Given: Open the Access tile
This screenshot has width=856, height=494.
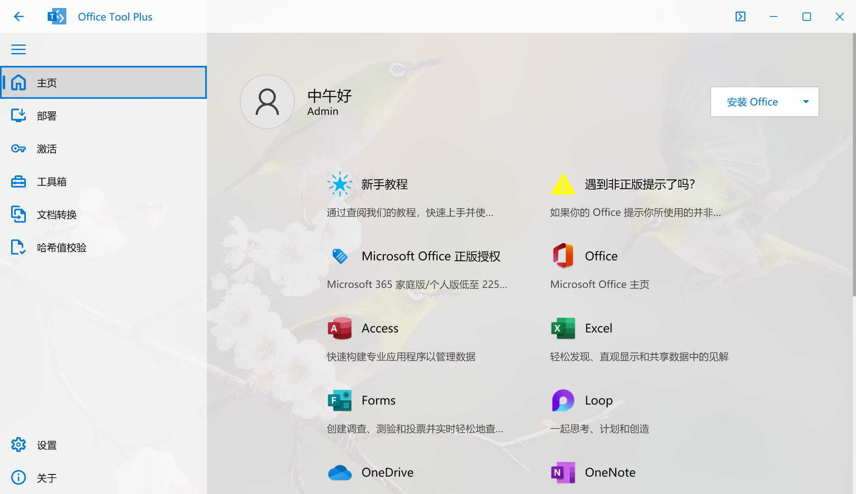Looking at the screenshot, I should pos(379,328).
